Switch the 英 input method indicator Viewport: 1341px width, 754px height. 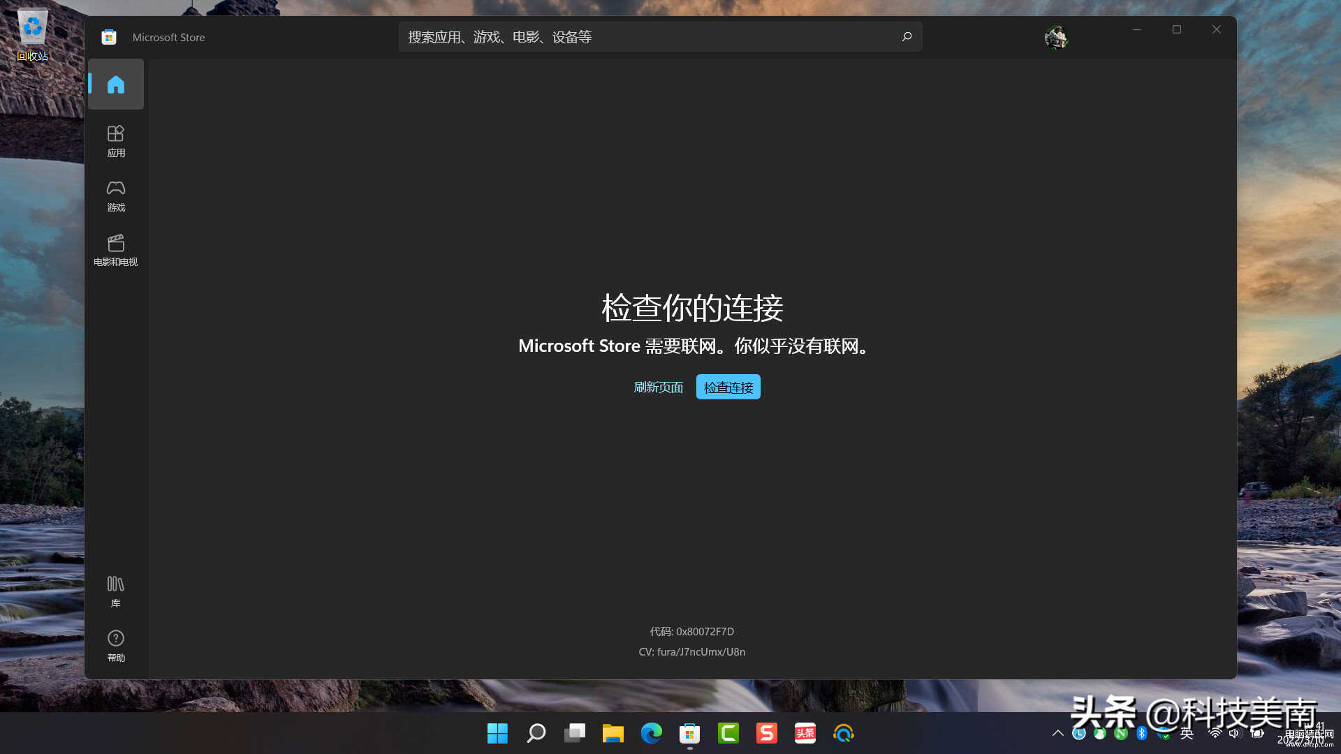click(x=1187, y=733)
